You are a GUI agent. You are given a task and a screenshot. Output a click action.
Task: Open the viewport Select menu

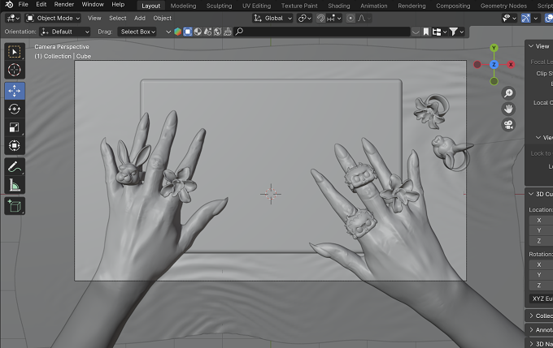[x=117, y=19]
